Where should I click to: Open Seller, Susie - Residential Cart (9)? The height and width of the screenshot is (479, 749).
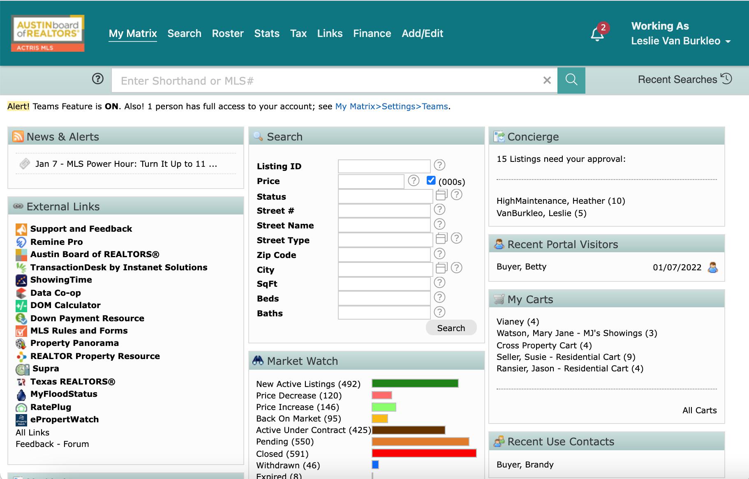point(566,357)
